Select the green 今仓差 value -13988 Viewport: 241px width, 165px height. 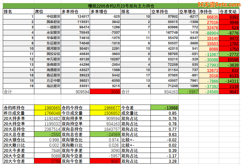pos(164,108)
